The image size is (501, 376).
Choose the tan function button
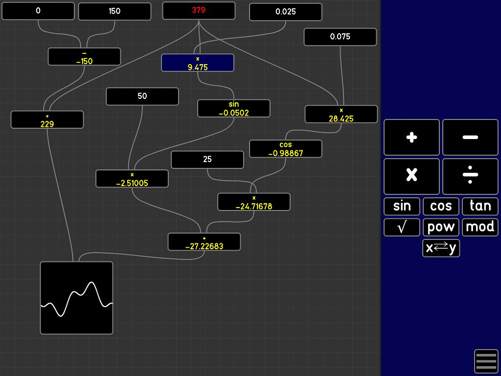(480, 206)
